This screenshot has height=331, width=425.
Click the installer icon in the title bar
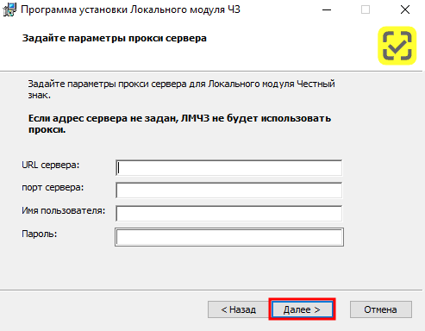coord(9,9)
